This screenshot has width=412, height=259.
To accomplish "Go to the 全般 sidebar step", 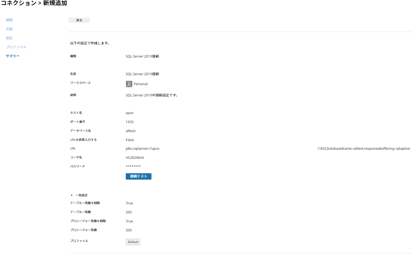I will (9, 29).
